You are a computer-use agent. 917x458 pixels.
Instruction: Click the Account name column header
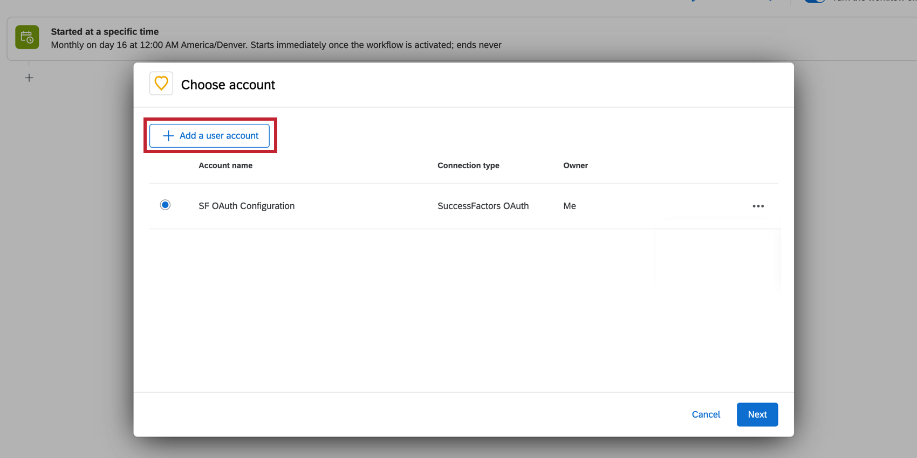click(225, 165)
